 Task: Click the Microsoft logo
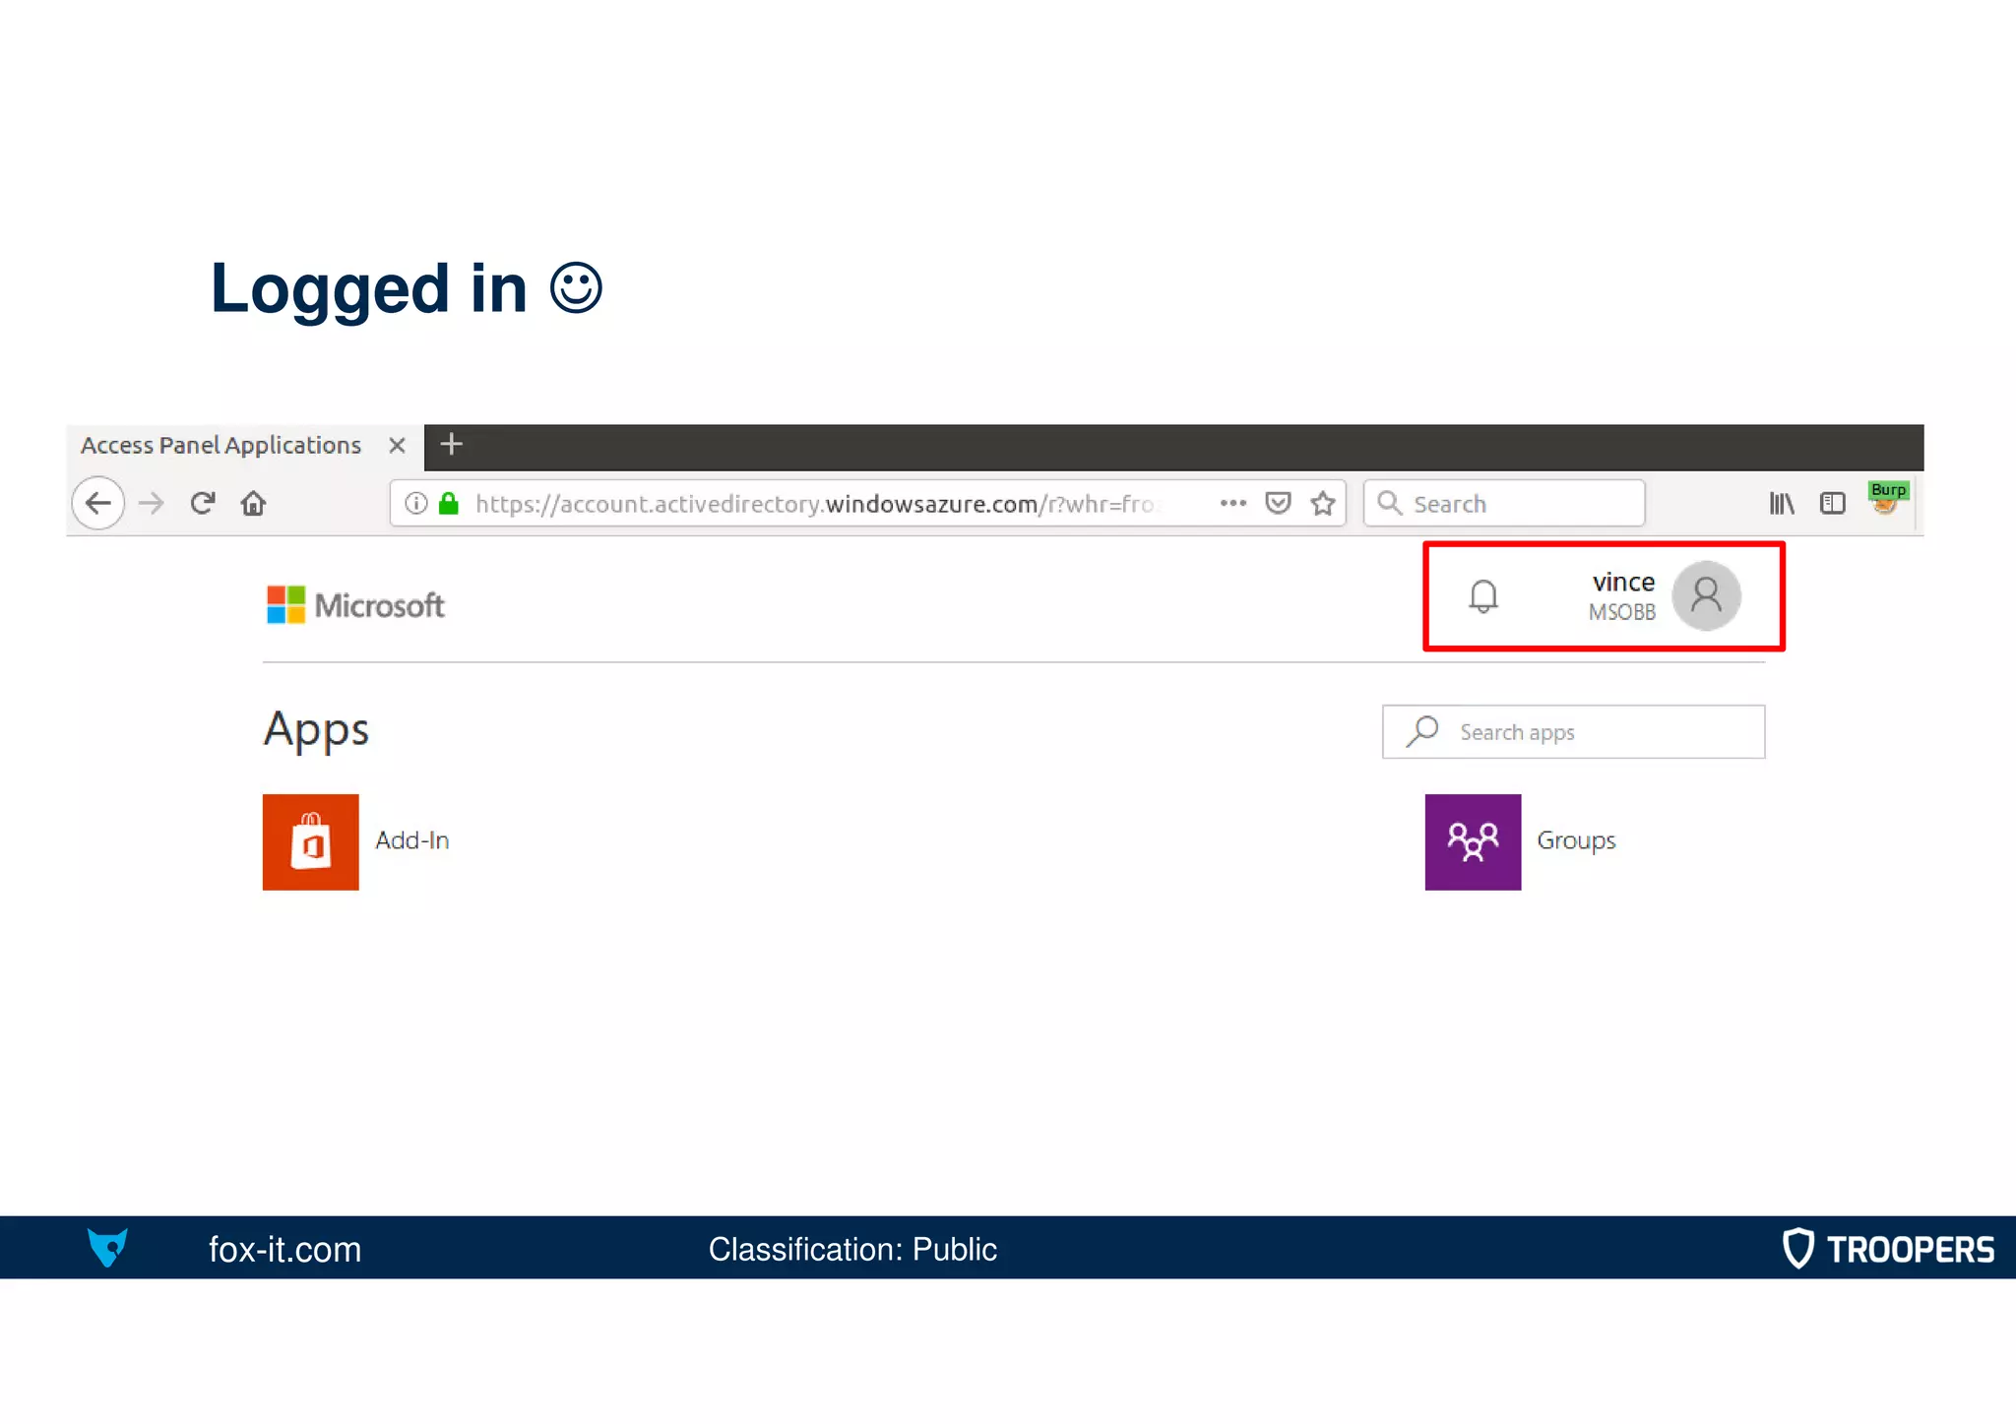coord(355,605)
